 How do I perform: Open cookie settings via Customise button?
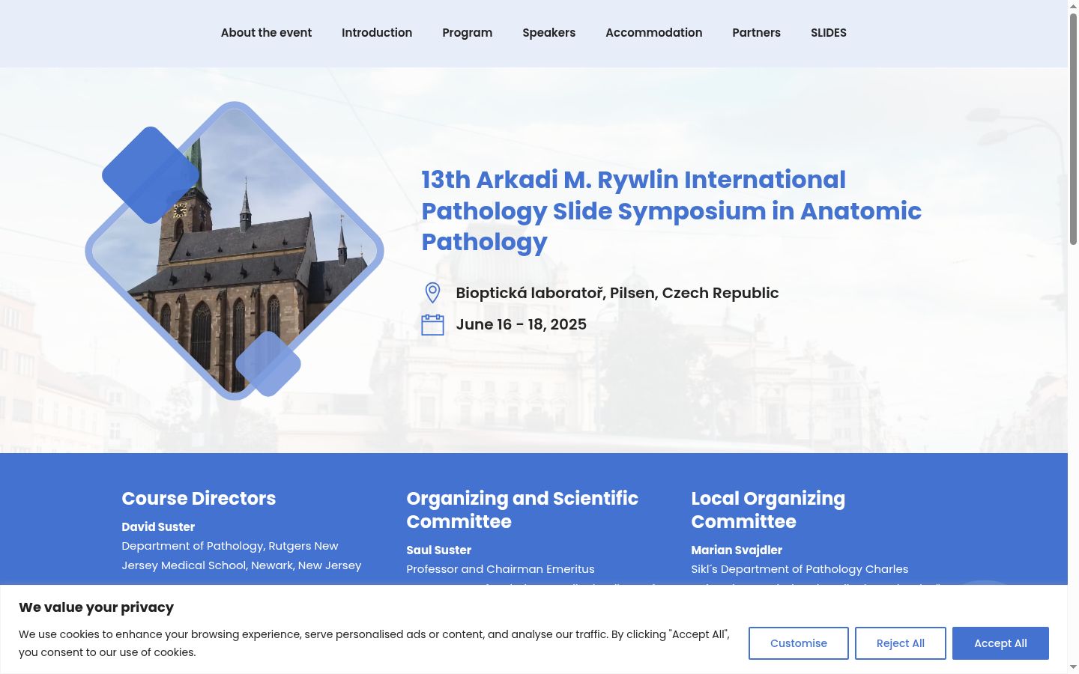[x=799, y=643]
